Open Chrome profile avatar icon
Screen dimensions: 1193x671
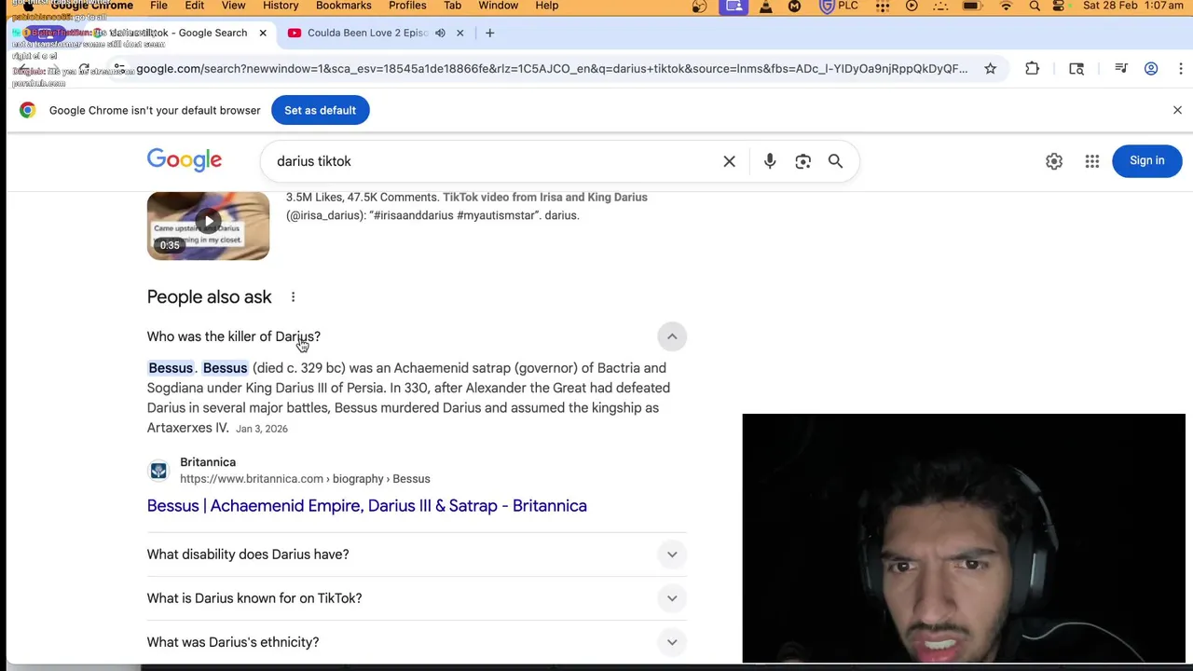click(x=1151, y=69)
